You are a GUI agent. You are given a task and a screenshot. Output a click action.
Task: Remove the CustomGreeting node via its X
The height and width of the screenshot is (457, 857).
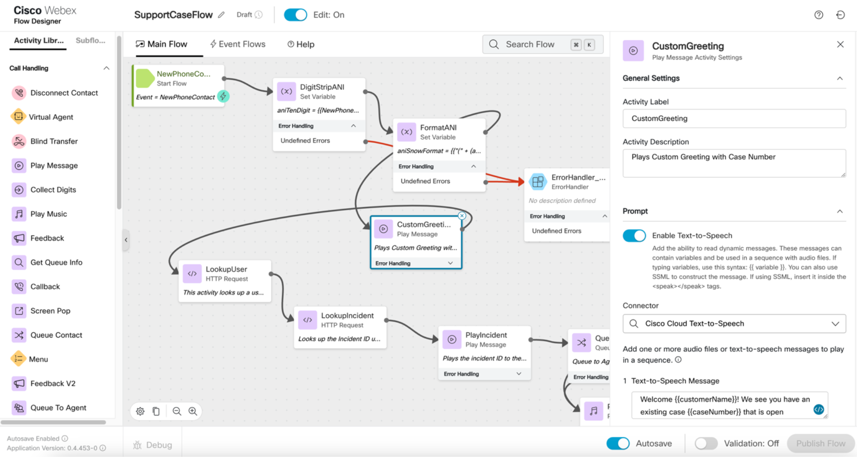point(461,216)
